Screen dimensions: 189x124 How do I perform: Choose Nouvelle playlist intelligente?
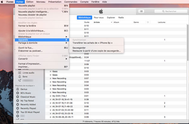(x=42, y=12)
